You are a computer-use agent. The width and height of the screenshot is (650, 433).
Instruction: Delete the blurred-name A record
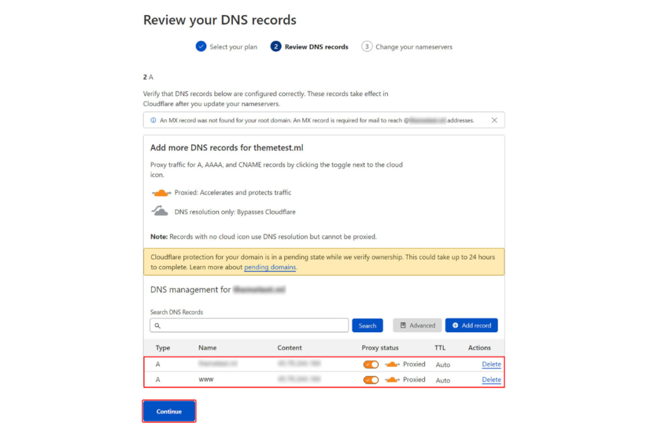point(491,365)
